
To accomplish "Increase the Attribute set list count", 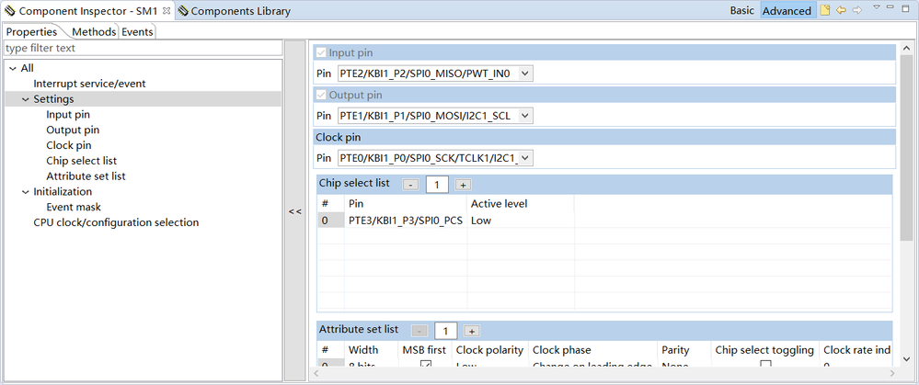I will 472,331.
